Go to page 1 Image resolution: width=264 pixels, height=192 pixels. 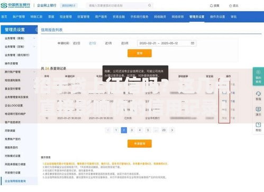click(x=116, y=130)
